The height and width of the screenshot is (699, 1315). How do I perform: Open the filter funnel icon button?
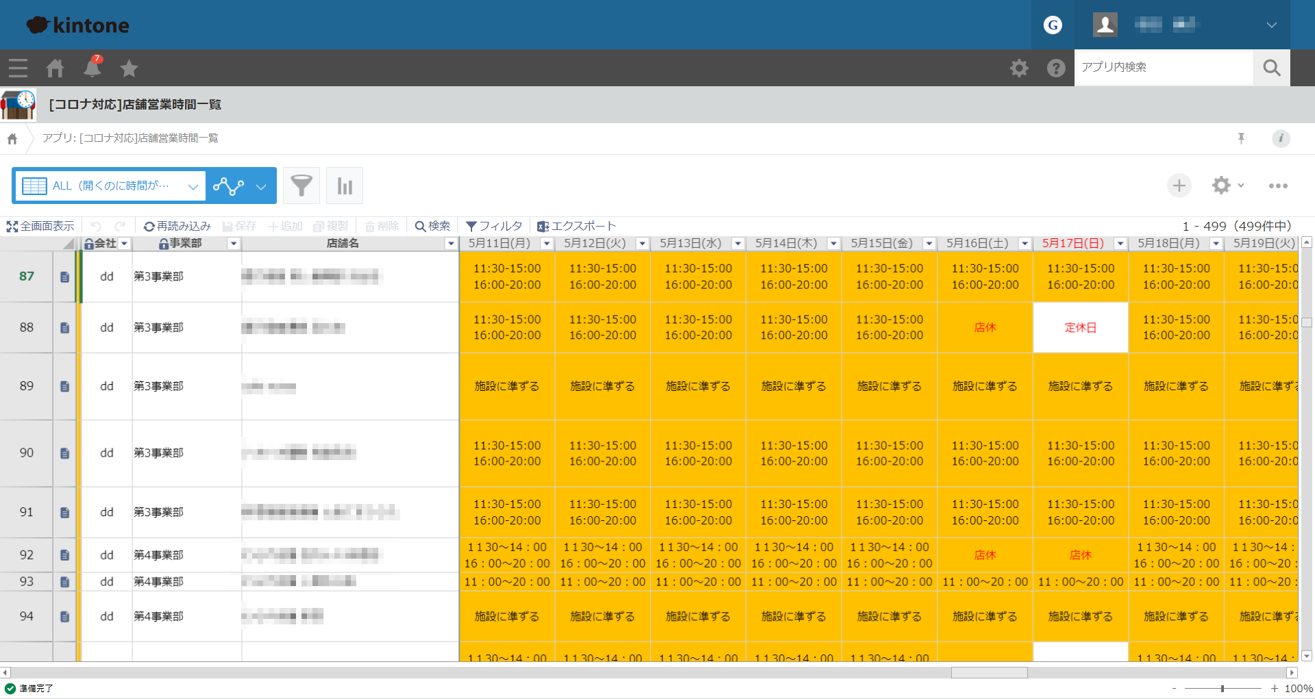(302, 186)
